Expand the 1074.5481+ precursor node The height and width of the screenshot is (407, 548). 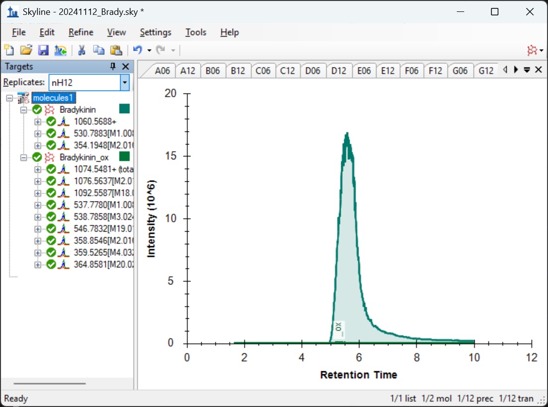[x=38, y=169]
